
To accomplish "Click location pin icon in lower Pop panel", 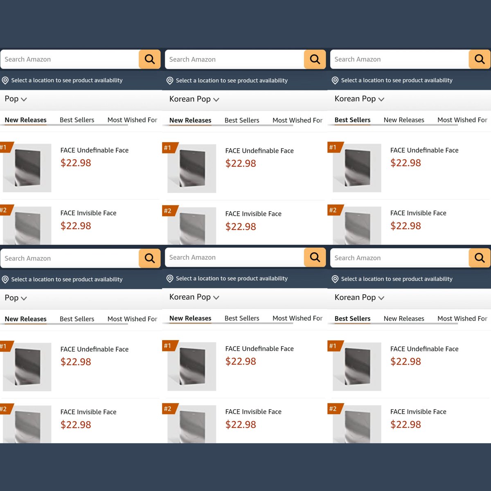I will (5, 279).
